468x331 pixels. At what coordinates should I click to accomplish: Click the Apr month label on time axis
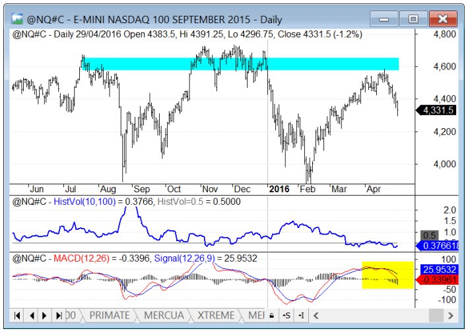point(374,189)
